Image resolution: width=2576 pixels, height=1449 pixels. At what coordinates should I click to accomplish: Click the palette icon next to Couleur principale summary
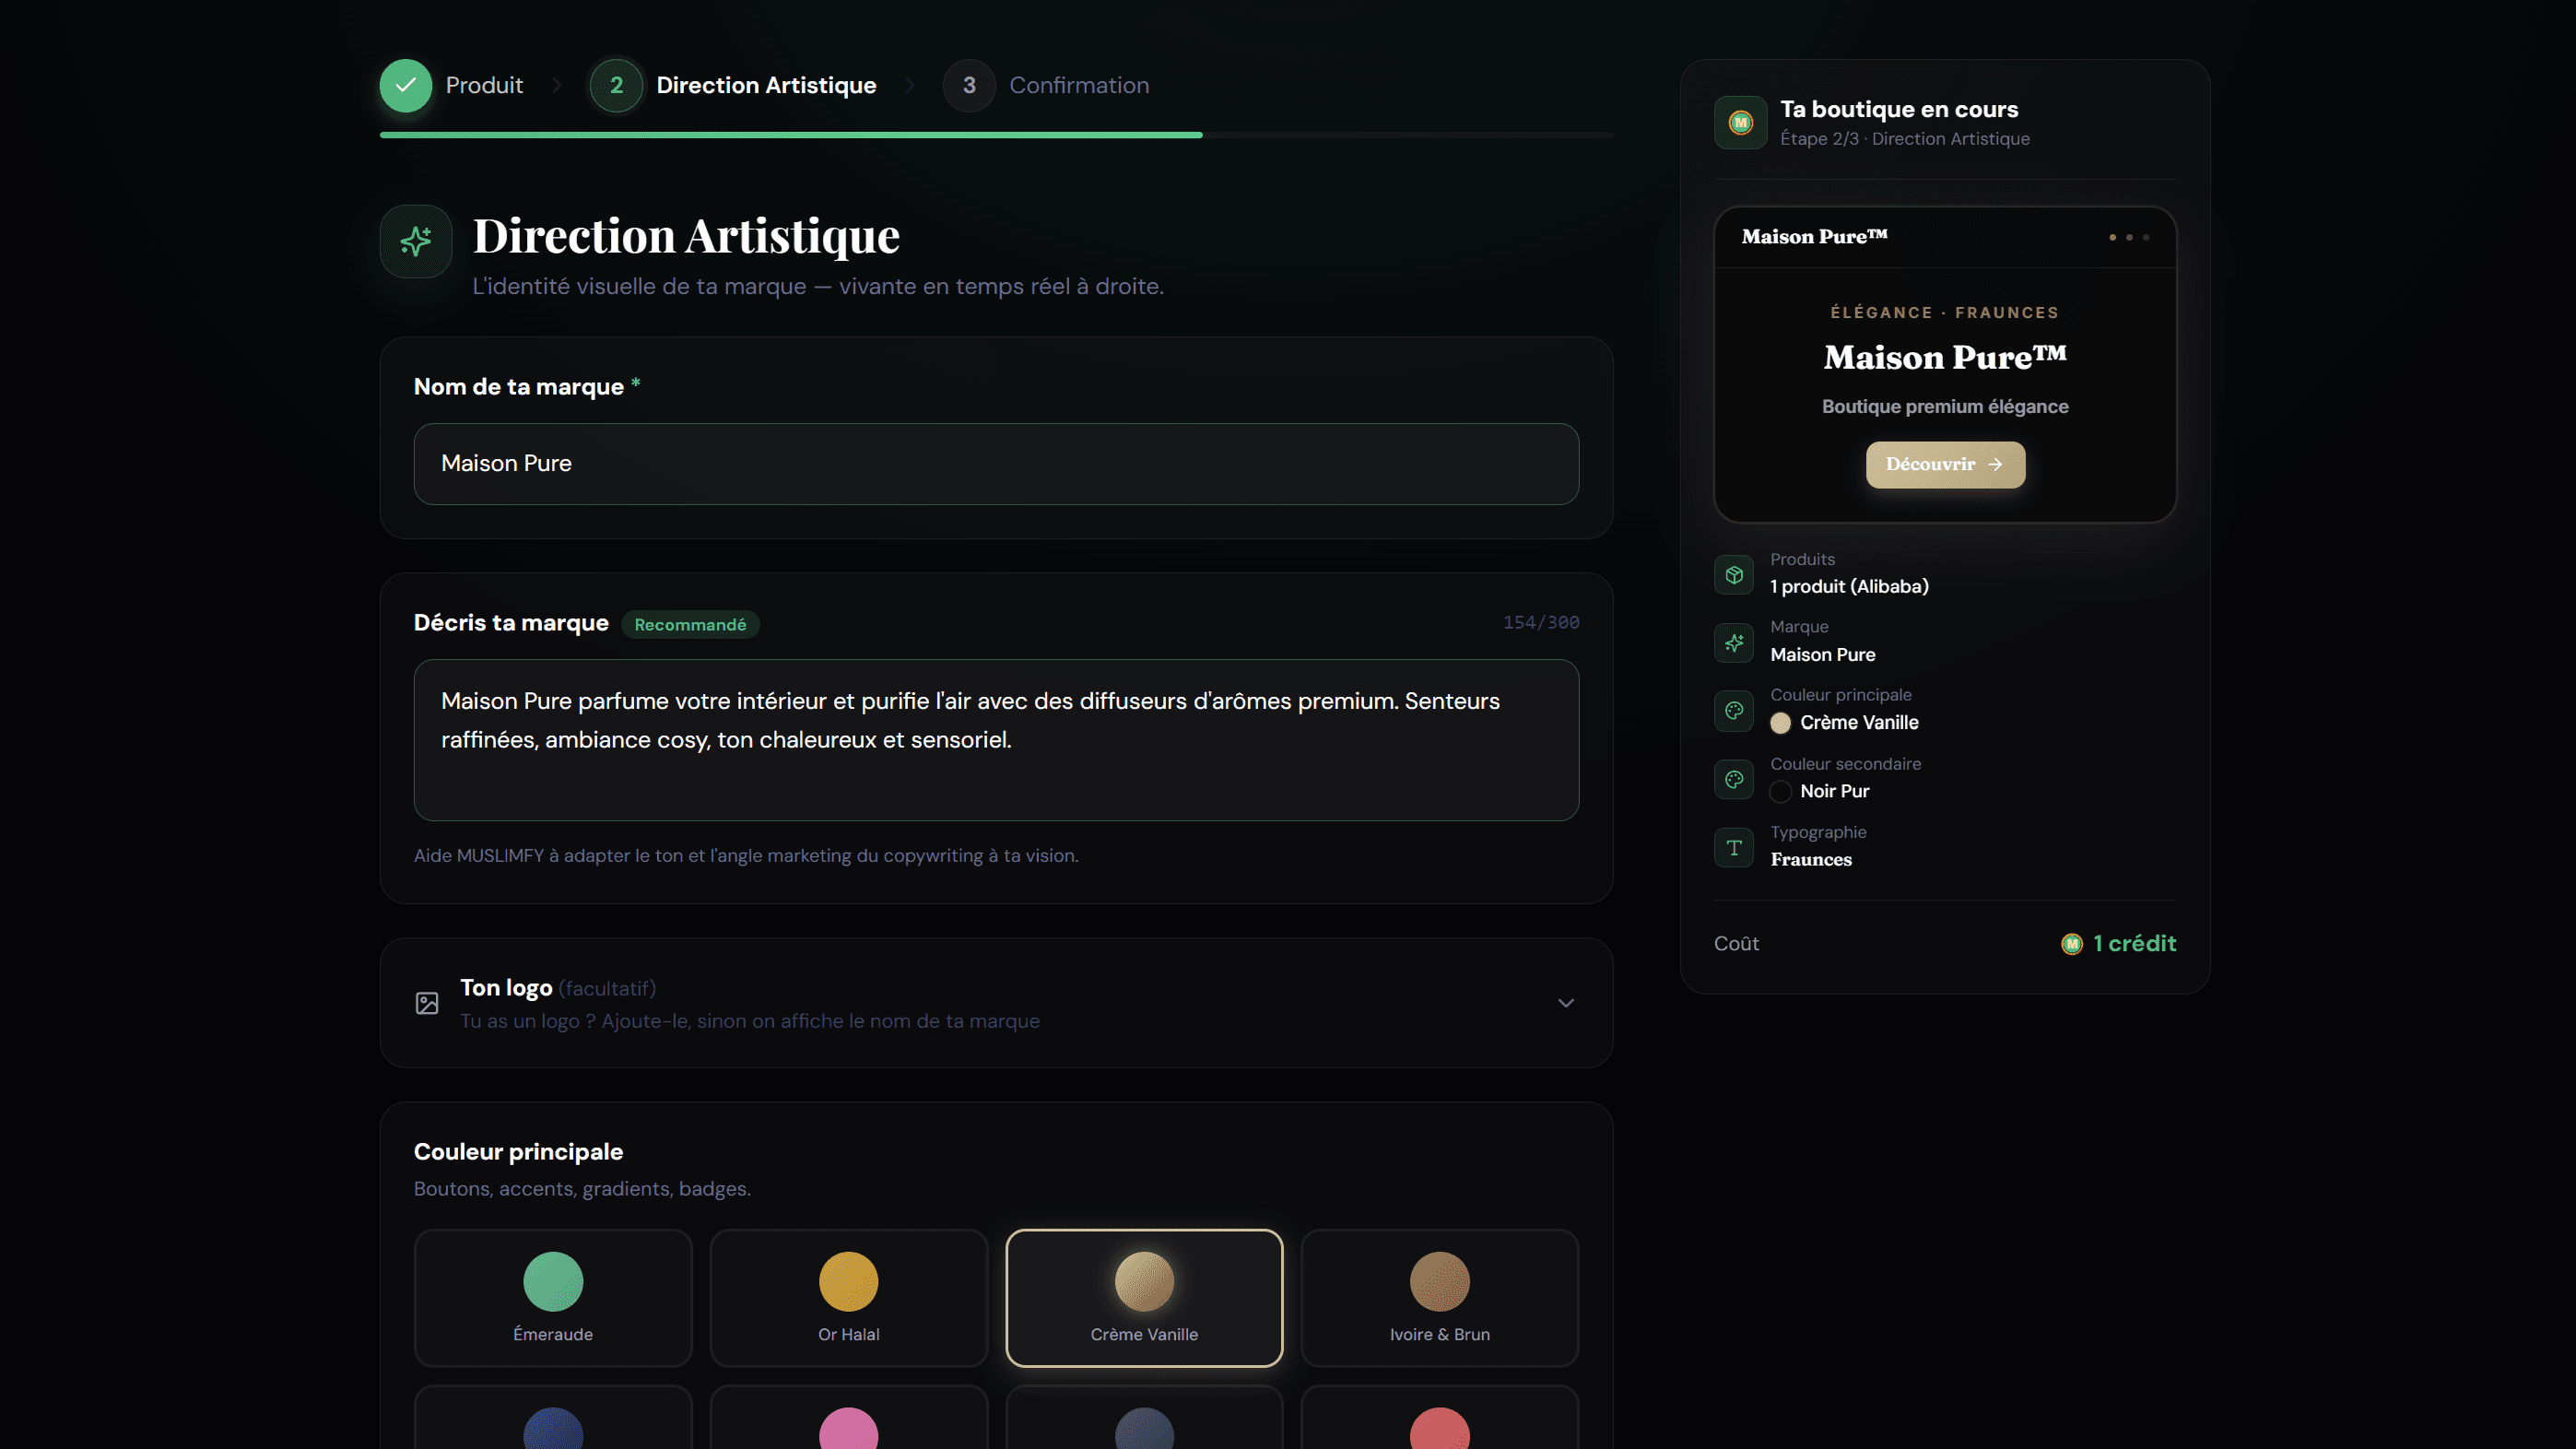(x=1734, y=711)
